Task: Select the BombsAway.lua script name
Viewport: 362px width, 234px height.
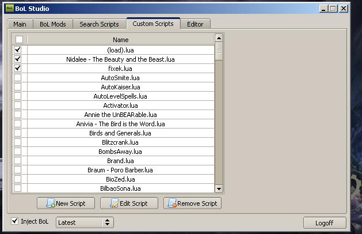Action: coord(120,152)
